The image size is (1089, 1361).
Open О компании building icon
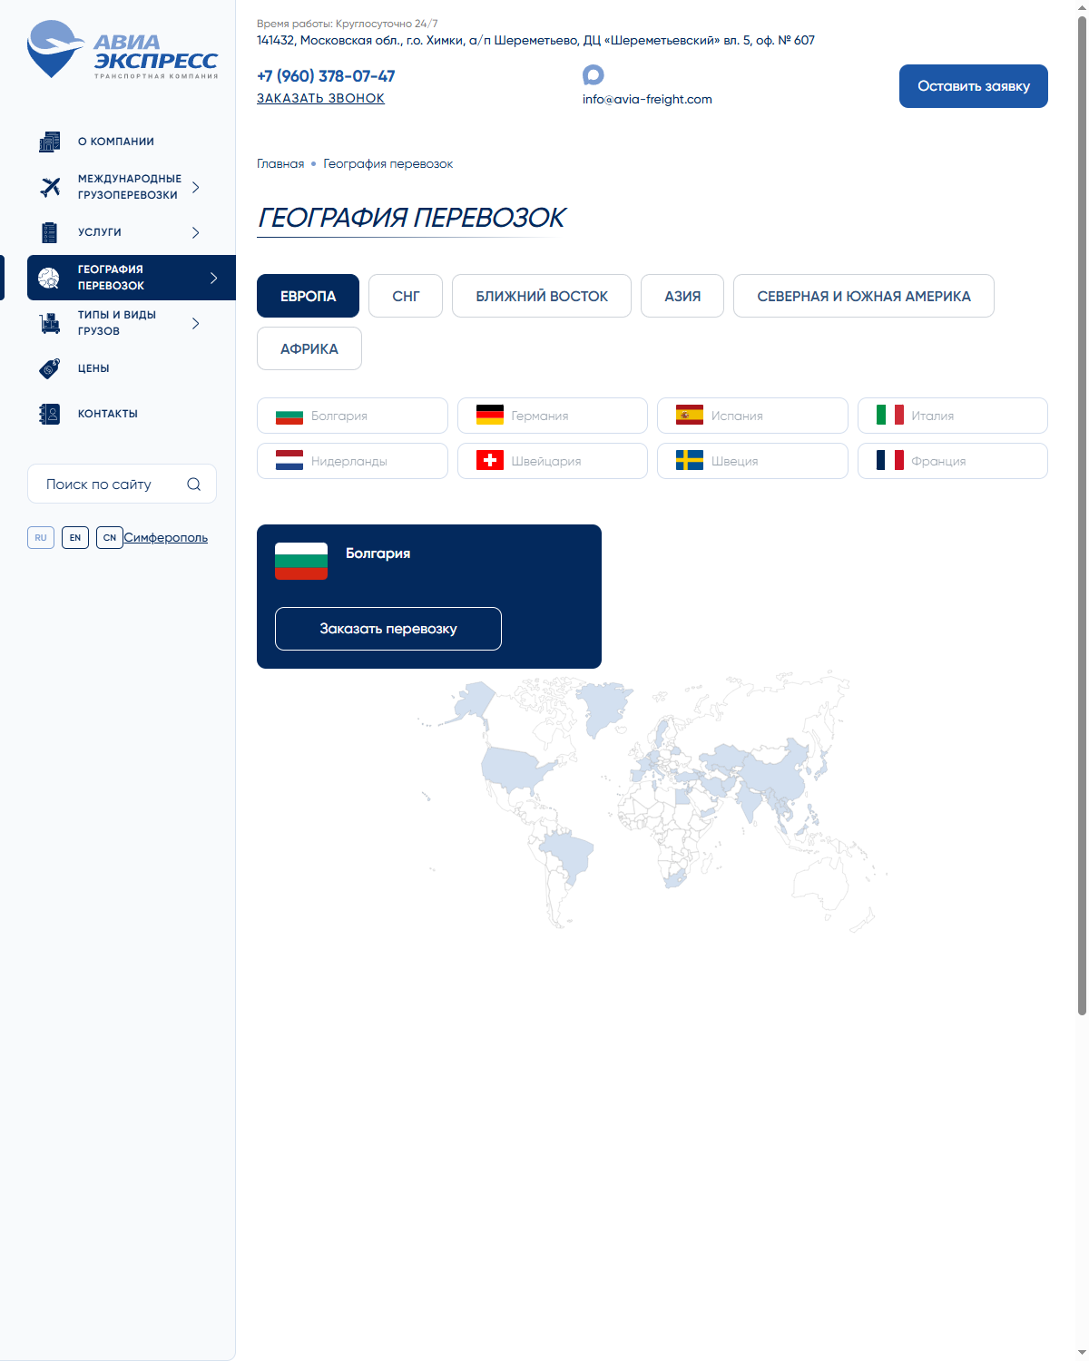point(50,142)
